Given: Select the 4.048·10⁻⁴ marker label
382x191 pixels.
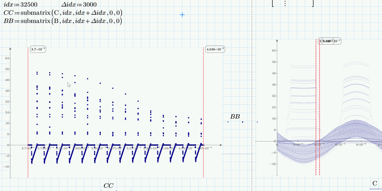Looking at the screenshot, I should click(215, 49).
